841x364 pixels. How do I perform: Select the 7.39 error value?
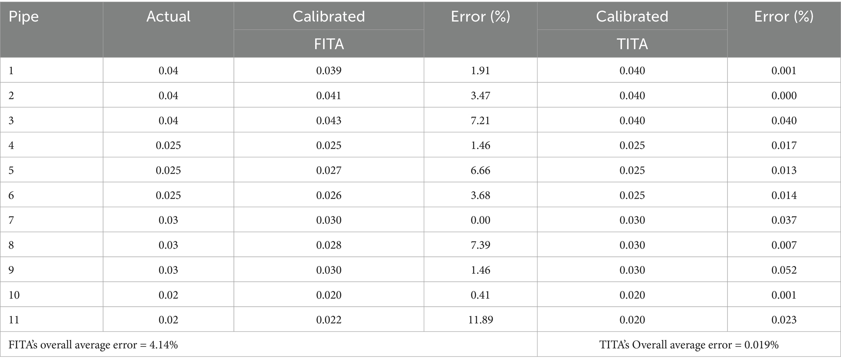480,245
